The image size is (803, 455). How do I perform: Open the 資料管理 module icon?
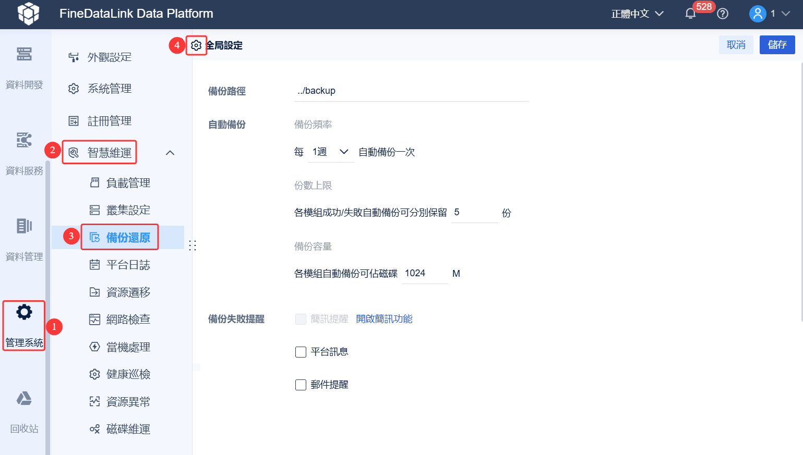tap(24, 226)
